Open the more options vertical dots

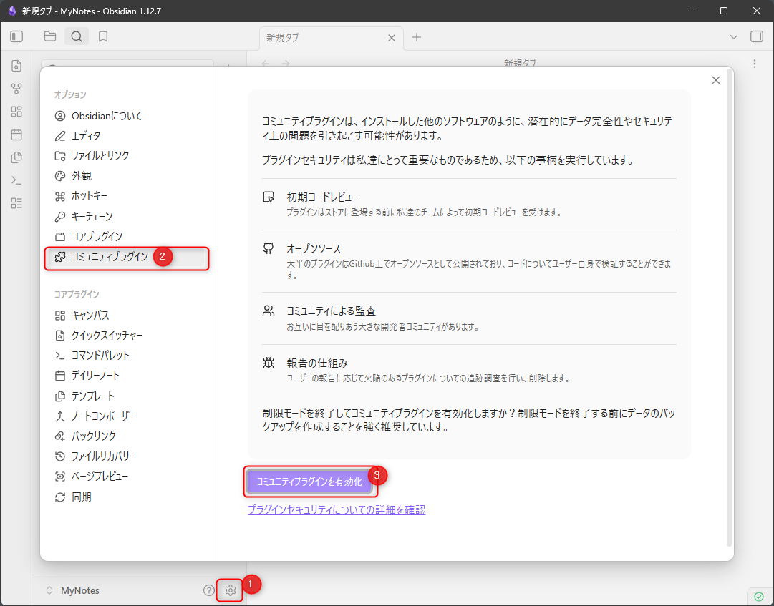coord(754,64)
